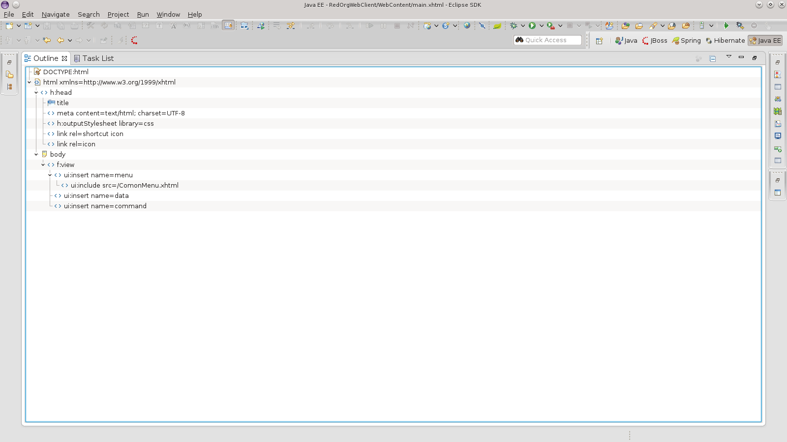Switch to the Spring perspective
Image resolution: width=787 pixels, height=442 pixels.
tap(686, 41)
